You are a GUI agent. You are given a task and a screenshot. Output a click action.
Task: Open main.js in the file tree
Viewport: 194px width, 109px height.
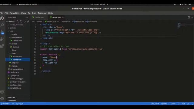click(15, 66)
